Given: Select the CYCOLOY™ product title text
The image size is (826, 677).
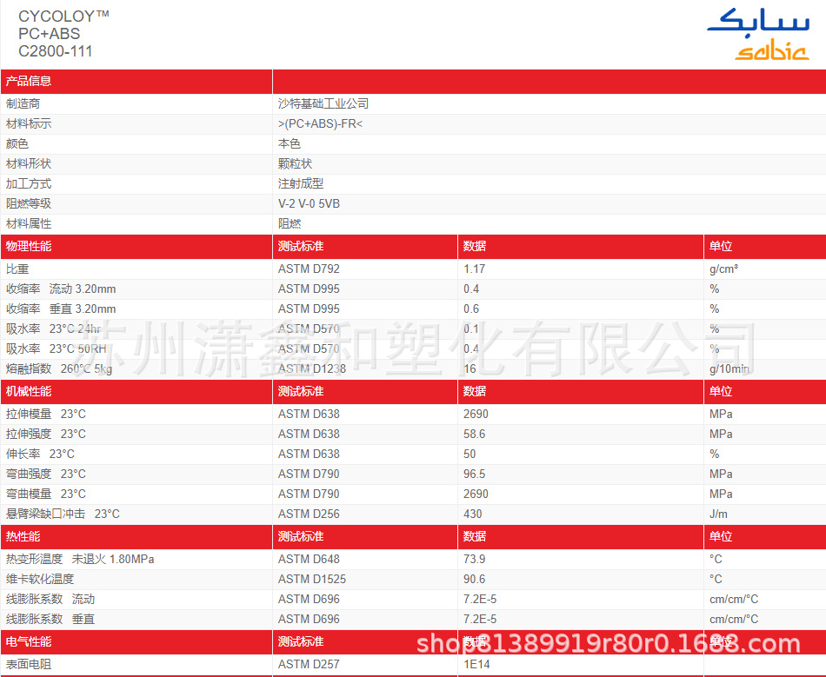Looking at the screenshot, I should point(63,17).
